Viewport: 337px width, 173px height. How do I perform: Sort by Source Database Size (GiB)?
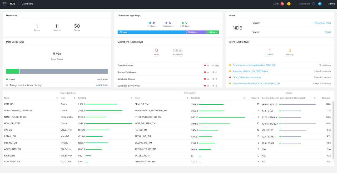[131, 98]
